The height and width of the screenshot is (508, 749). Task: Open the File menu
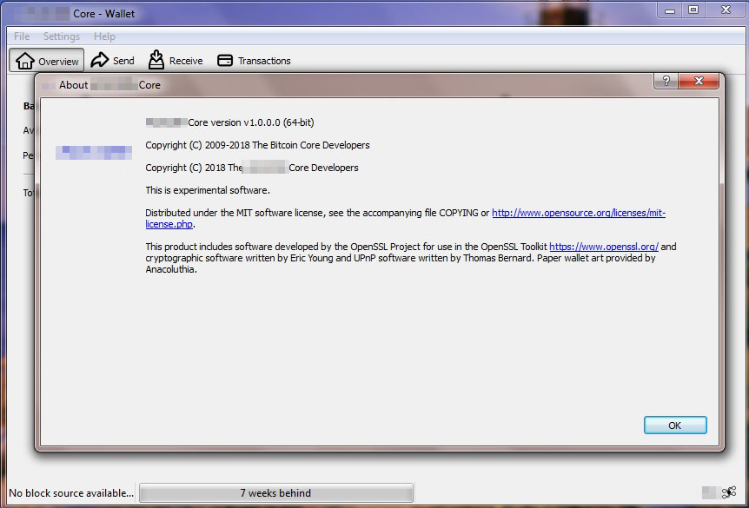tap(22, 36)
